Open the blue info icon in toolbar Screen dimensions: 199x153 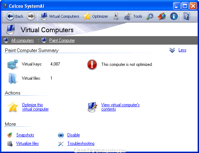click(174, 16)
